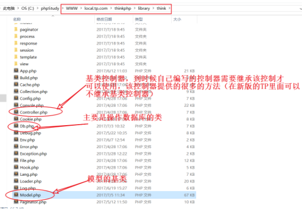Sort by 名称 column header
302x209 pixels.
pyautogui.click(x=17, y=19)
